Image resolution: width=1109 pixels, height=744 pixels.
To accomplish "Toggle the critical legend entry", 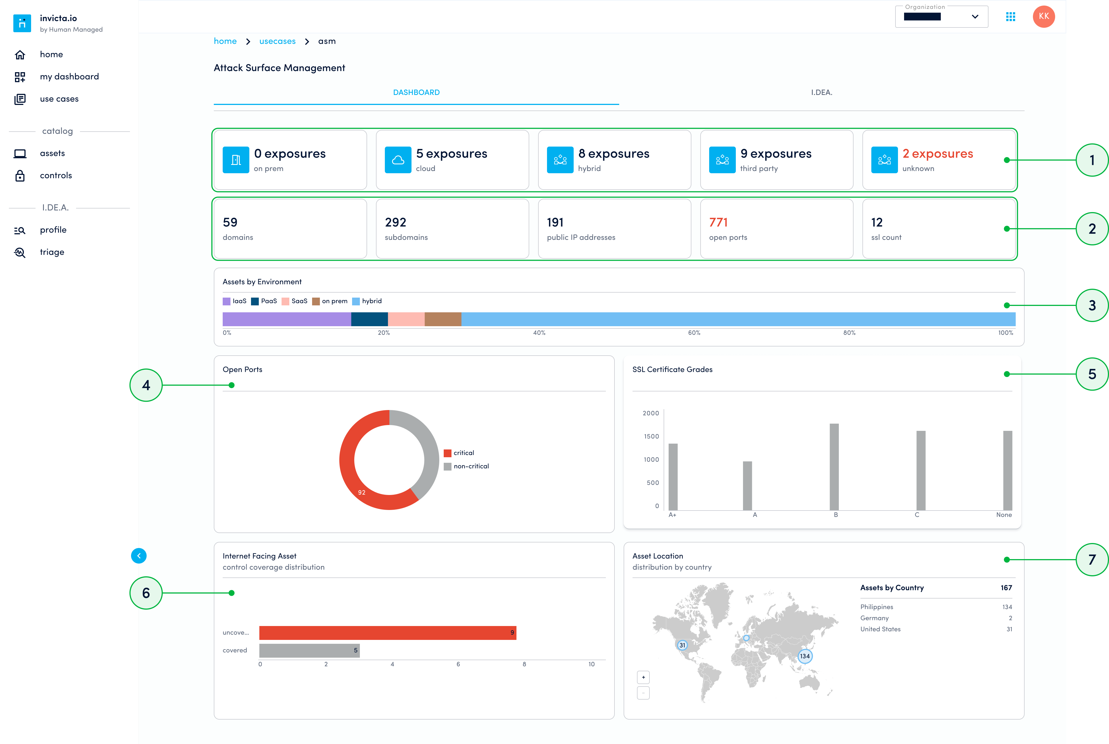I will click(458, 453).
